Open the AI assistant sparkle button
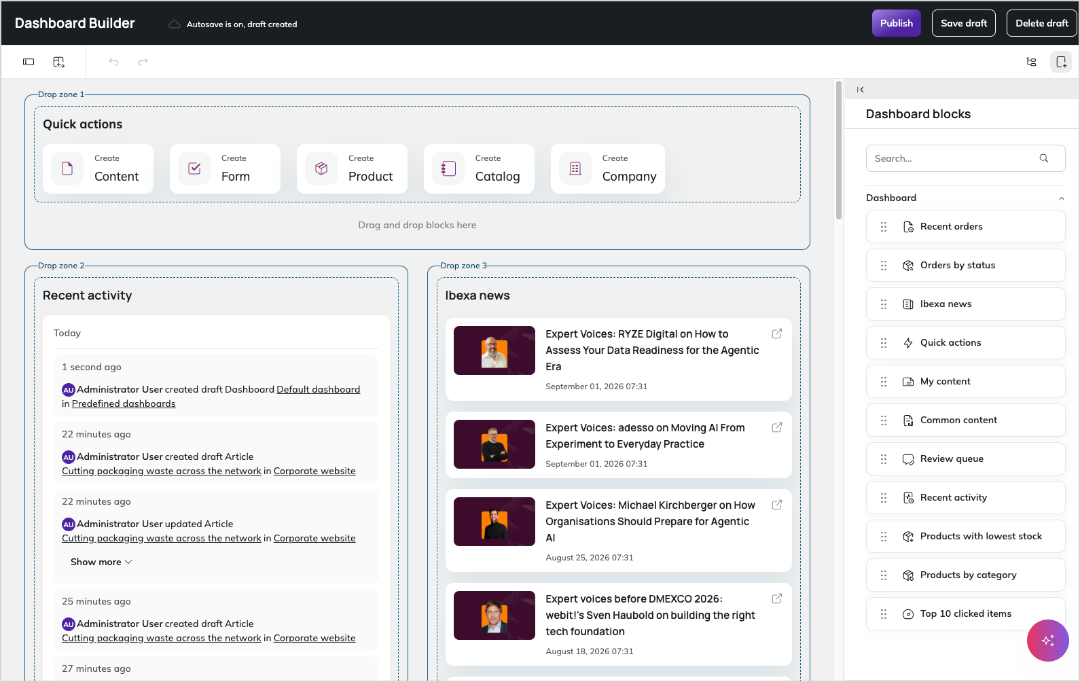This screenshot has height=682, width=1080. click(1047, 640)
